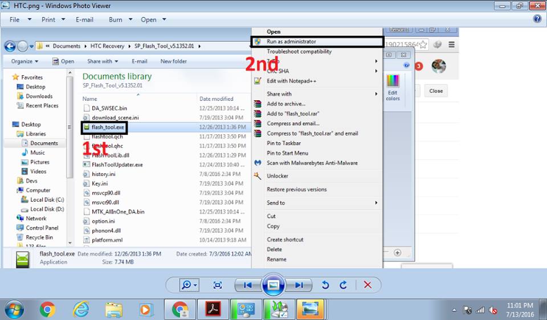Choose Restore previous versions
The image size is (547, 320).
click(296, 190)
